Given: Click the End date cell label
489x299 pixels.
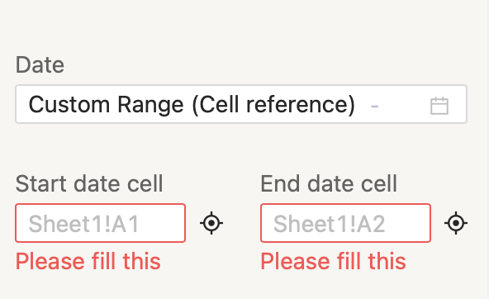Looking at the screenshot, I should pyautogui.click(x=329, y=183).
